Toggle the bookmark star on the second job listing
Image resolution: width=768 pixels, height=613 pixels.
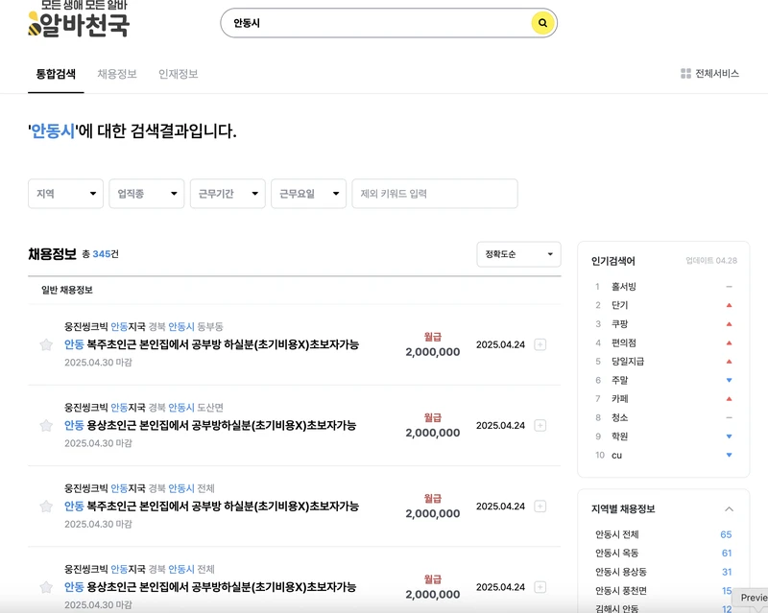point(46,426)
